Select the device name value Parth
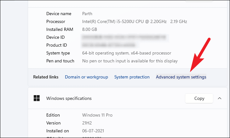The height and width of the screenshot is (138, 230). [88, 14]
